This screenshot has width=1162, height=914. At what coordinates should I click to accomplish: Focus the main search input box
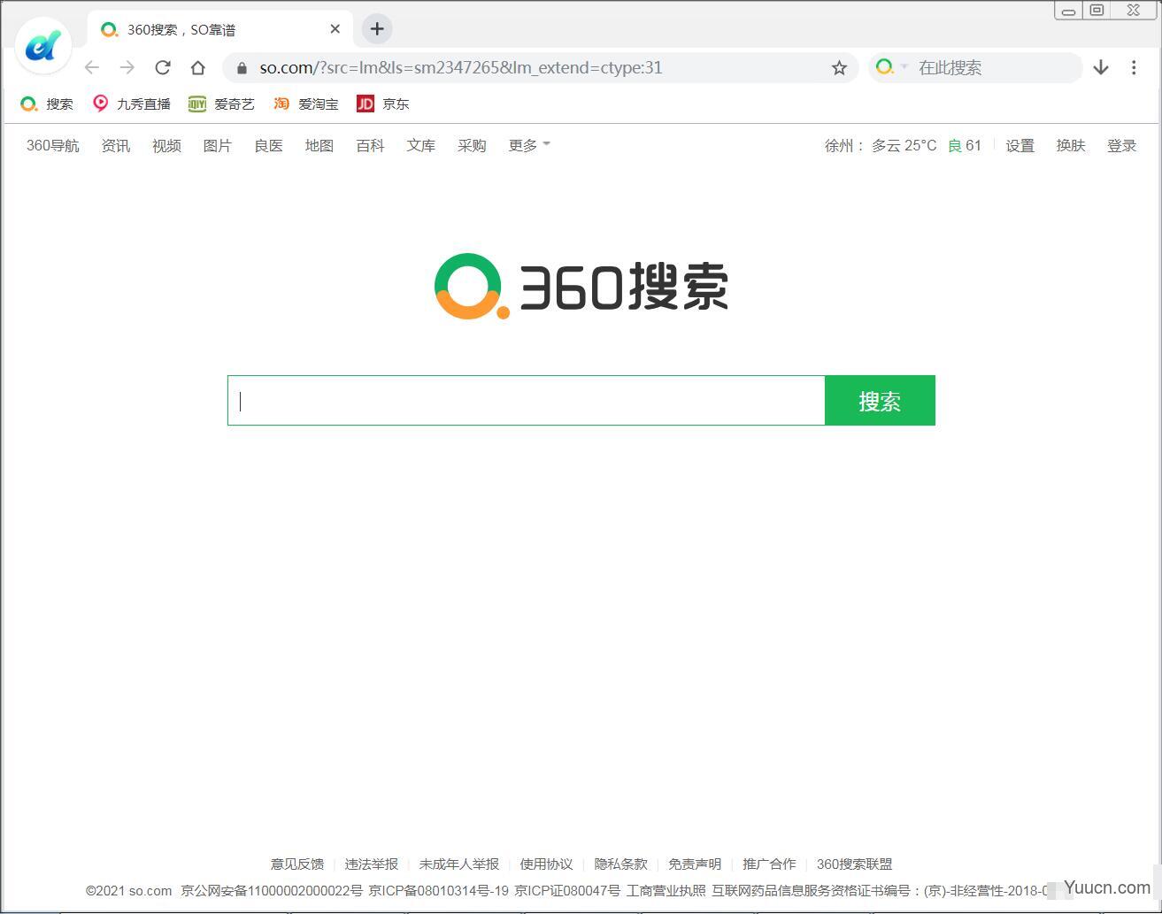point(527,401)
